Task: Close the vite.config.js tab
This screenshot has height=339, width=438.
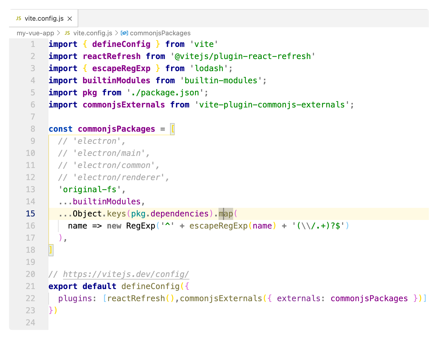Action: pyautogui.click(x=70, y=19)
